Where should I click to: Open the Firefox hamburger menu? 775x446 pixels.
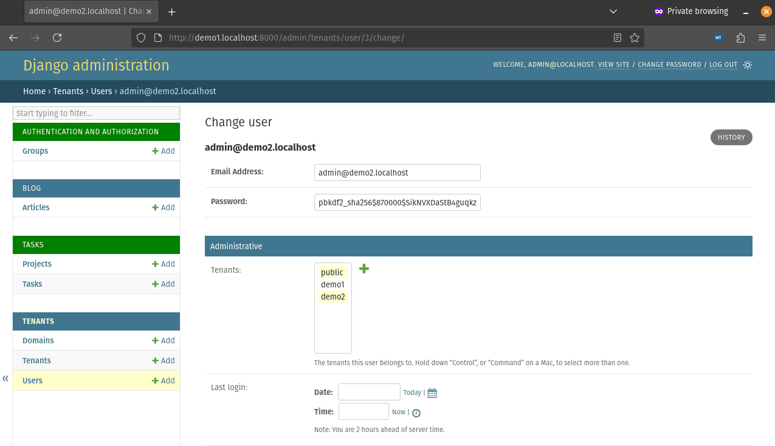point(762,38)
